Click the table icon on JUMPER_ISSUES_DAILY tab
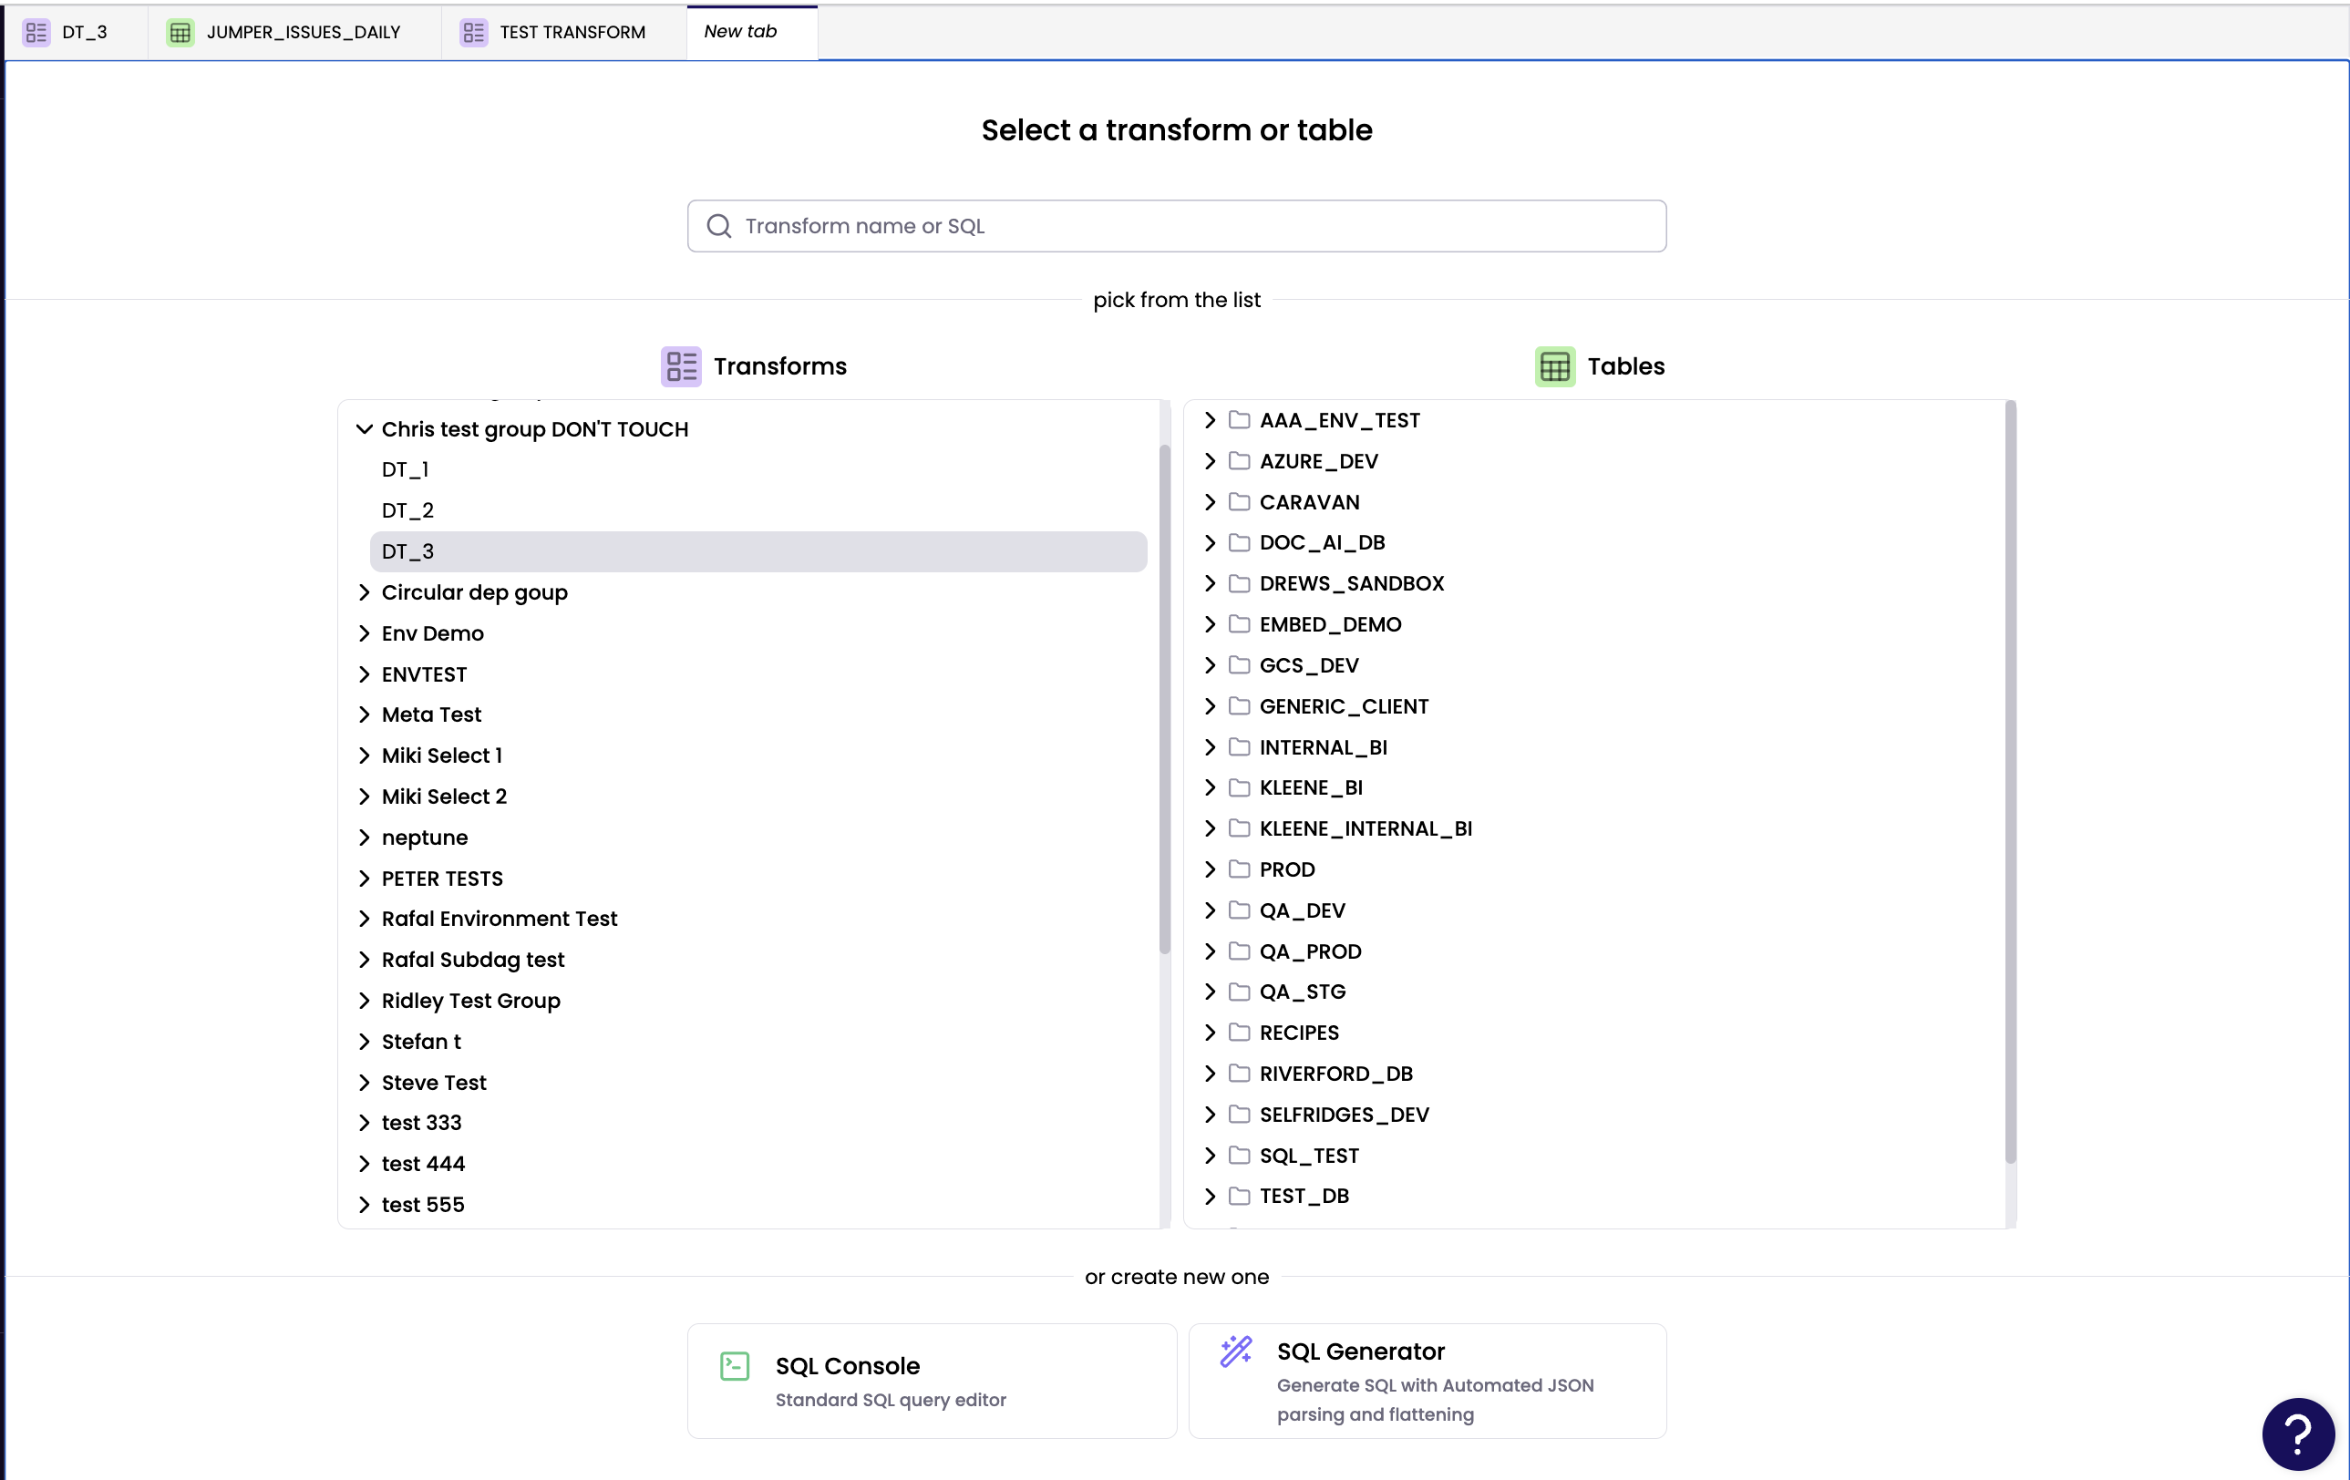The width and height of the screenshot is (2350, 1480). click(180, 32)
